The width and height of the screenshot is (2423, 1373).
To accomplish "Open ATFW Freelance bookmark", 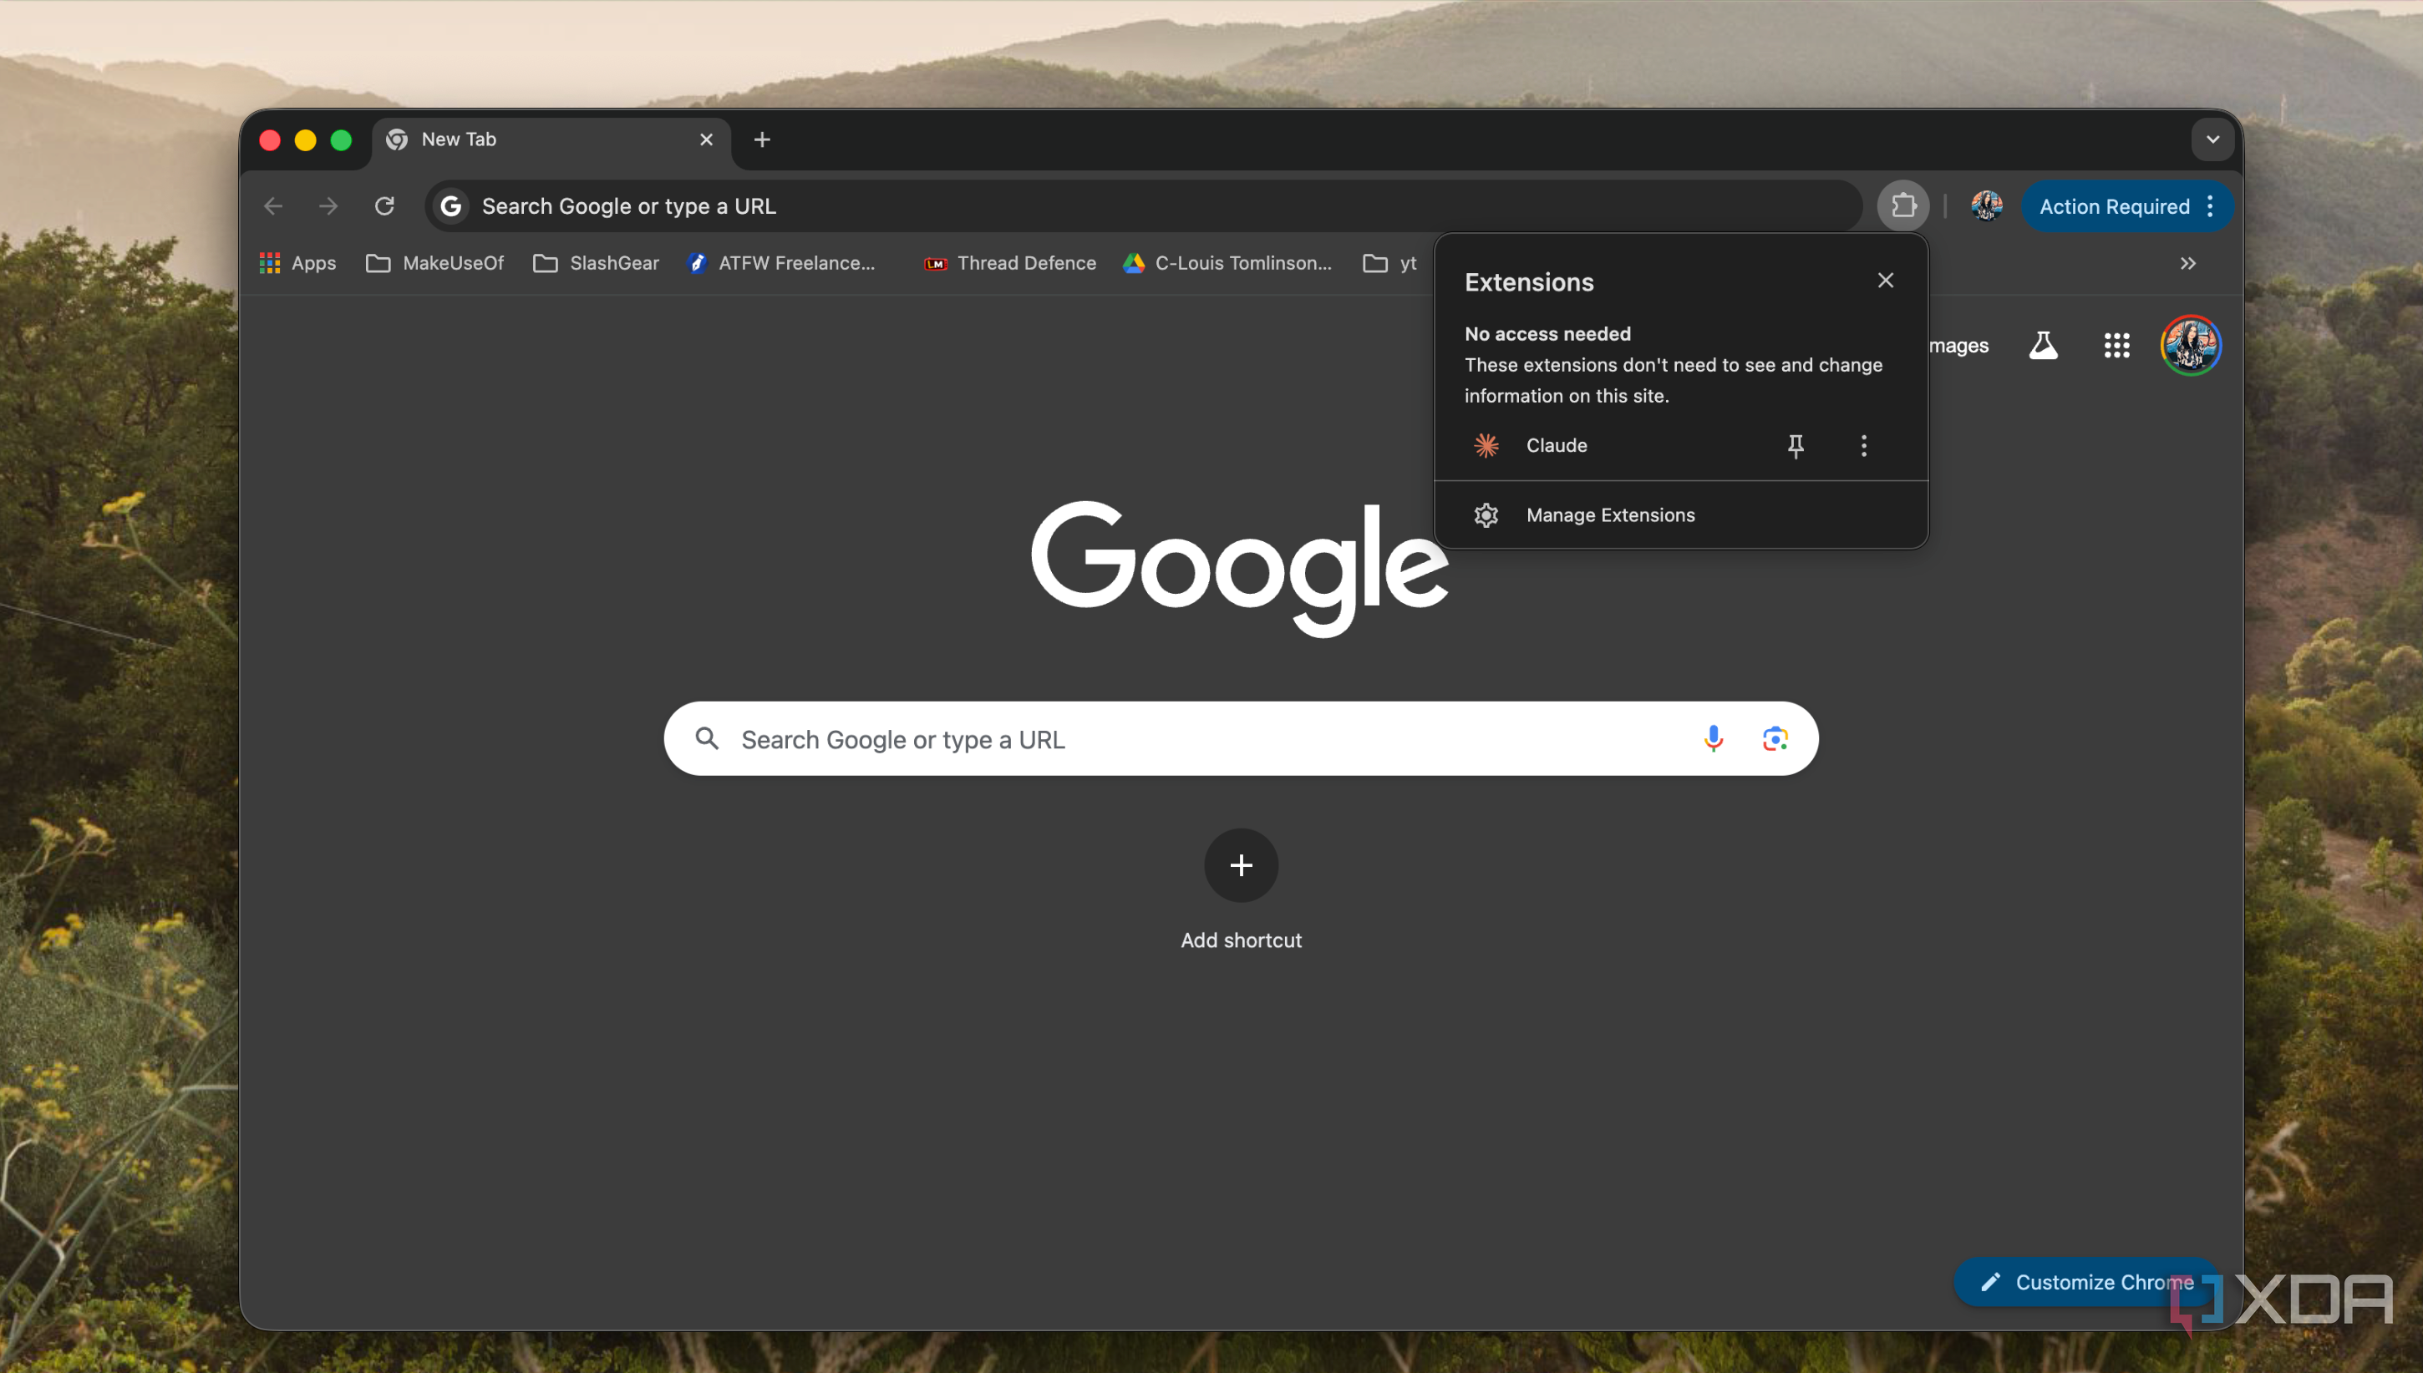I will (783, 263).
